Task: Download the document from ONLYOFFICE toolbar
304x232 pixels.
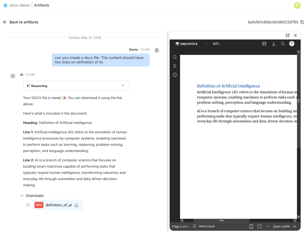Action: 274,44
